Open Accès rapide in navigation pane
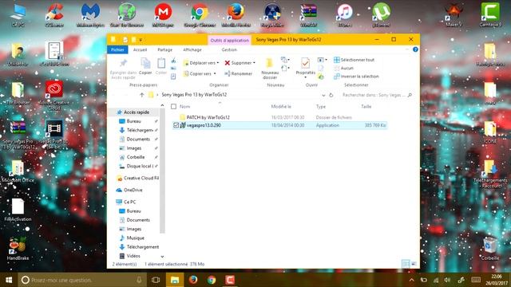The width and height of the screenshot is (511, 287). click(x=136, y=112)
